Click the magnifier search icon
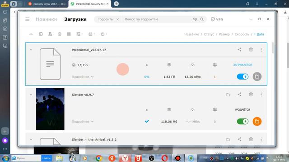 coord(202,19)
